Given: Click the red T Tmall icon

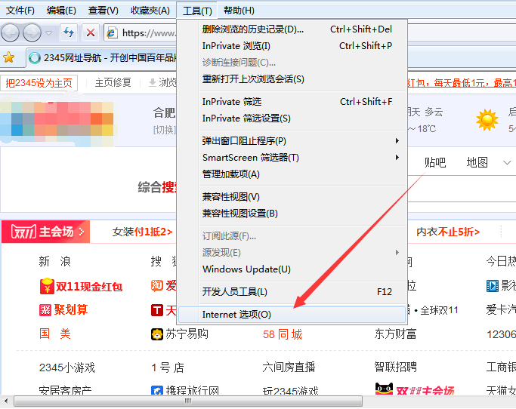Looking at the screenshot, I should [x=157, y=310].
